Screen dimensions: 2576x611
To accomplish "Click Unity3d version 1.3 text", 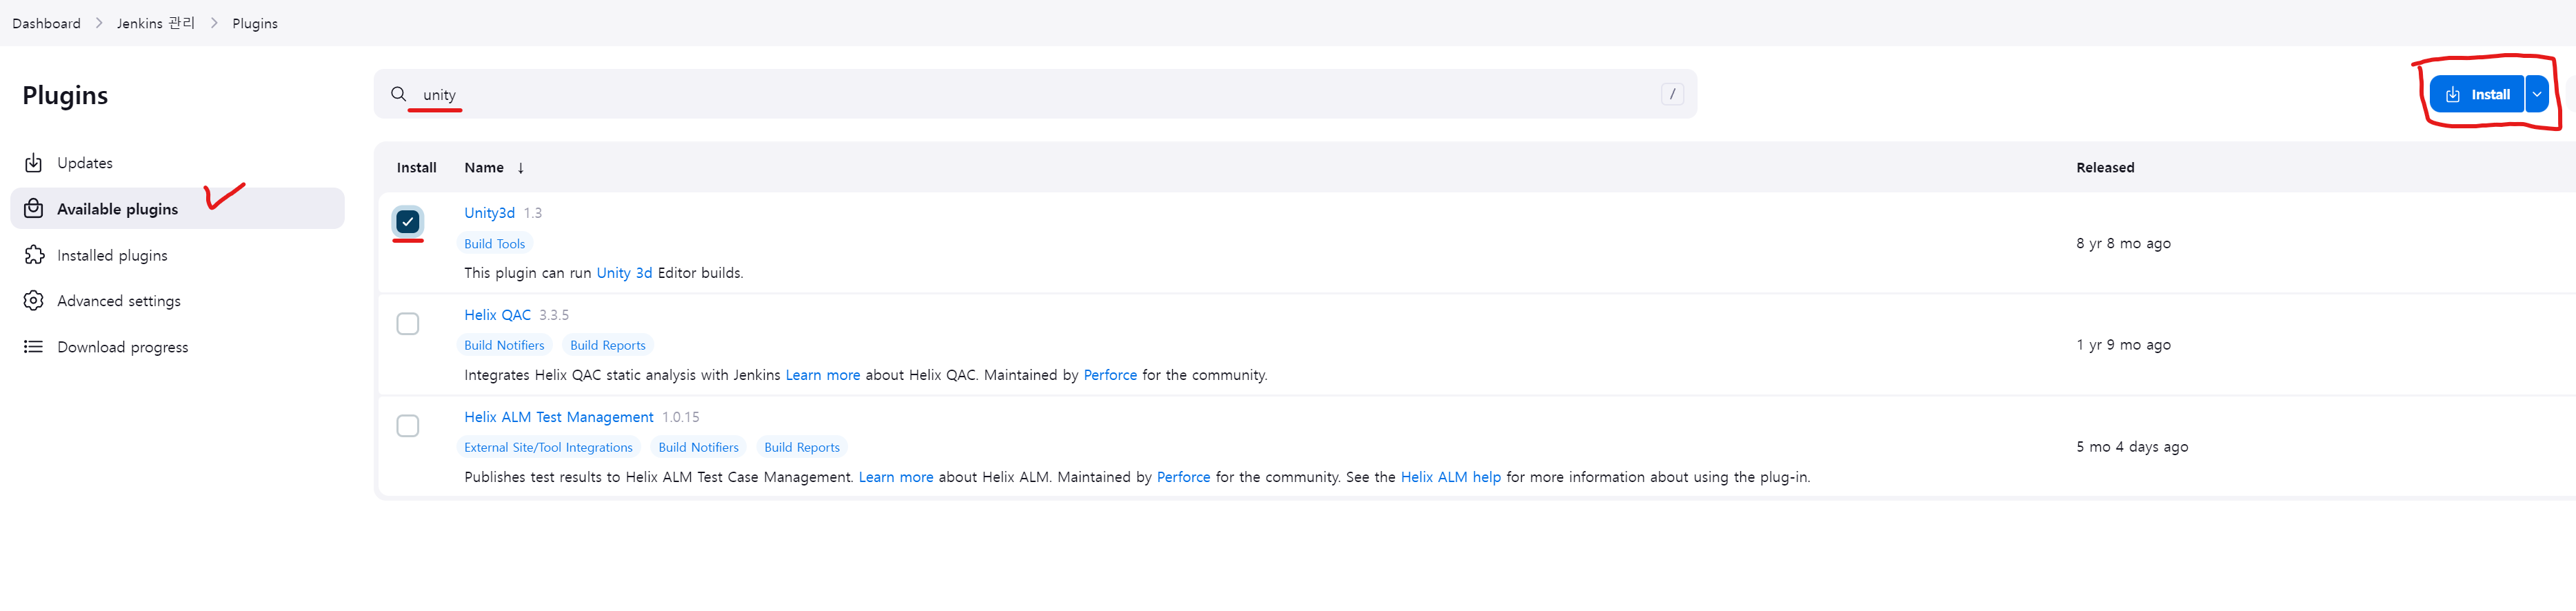I will (533, 213).
